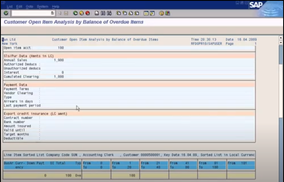Click the Vendor Clearing label
This screenshot has height=182, width=284.
tap(18, 93)
